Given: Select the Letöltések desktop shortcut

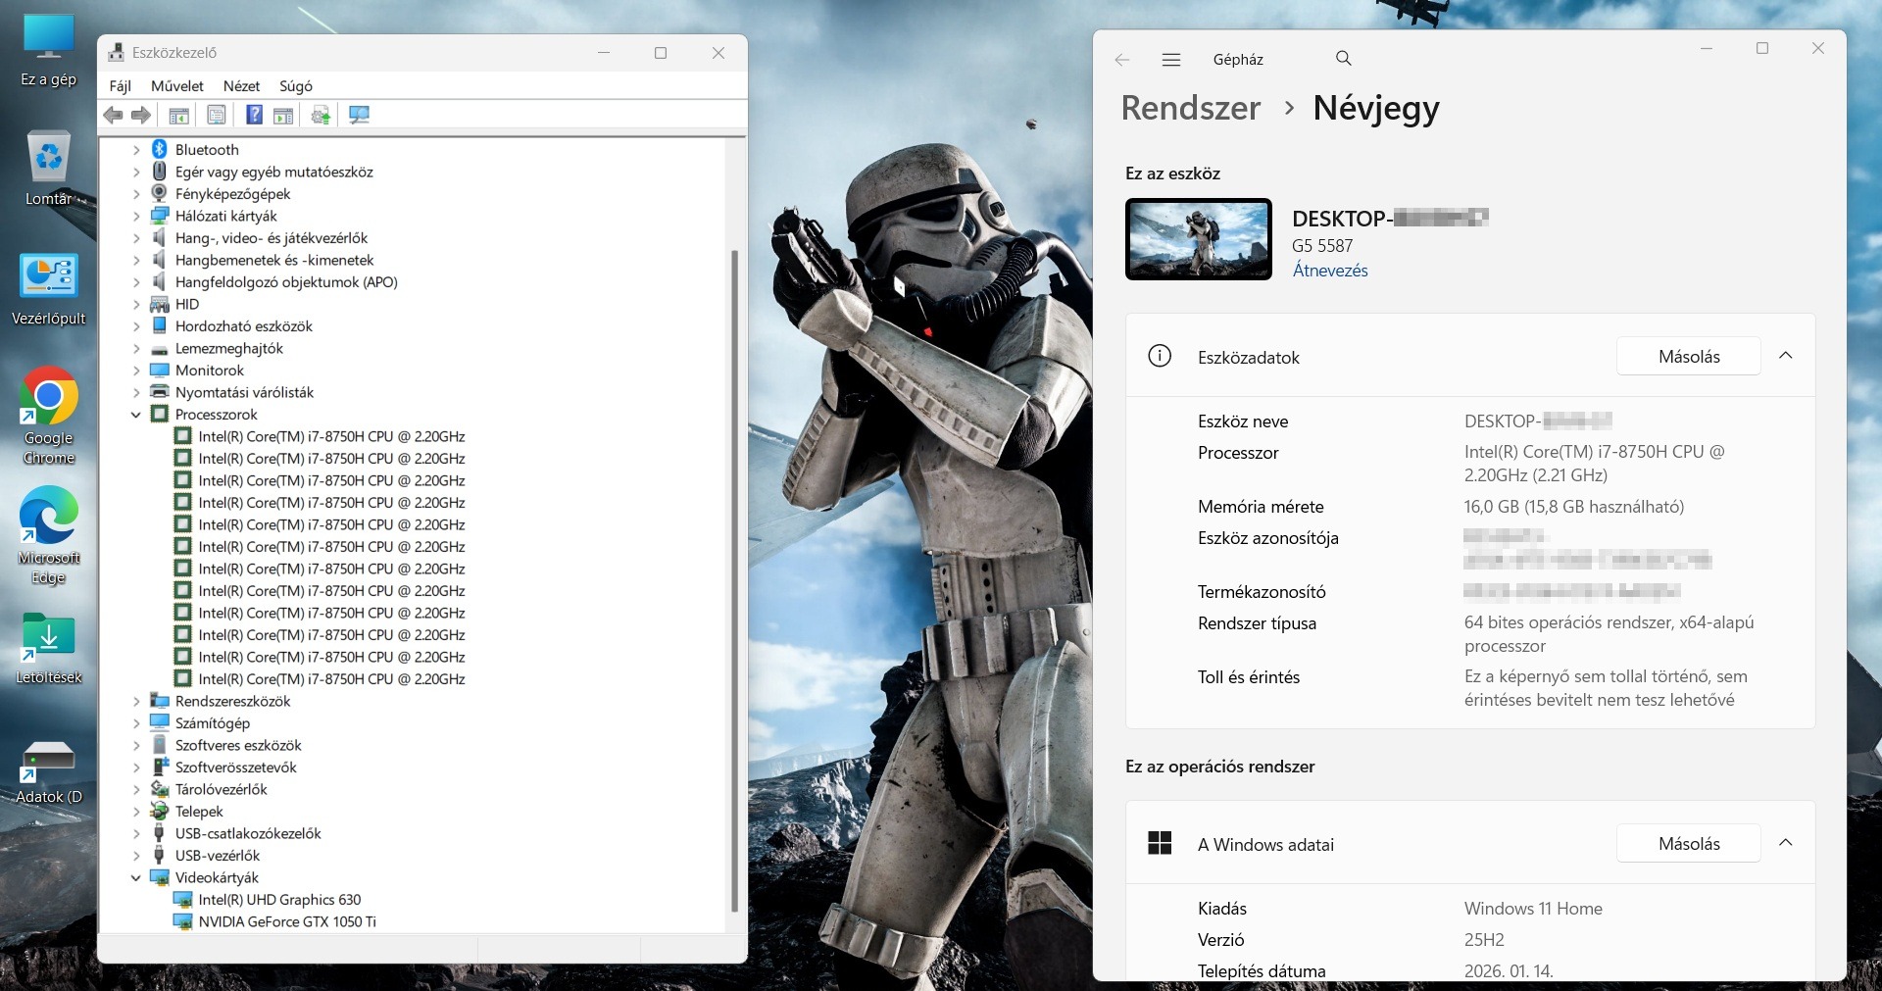Looking at the screenshot, I should point(49,648).
